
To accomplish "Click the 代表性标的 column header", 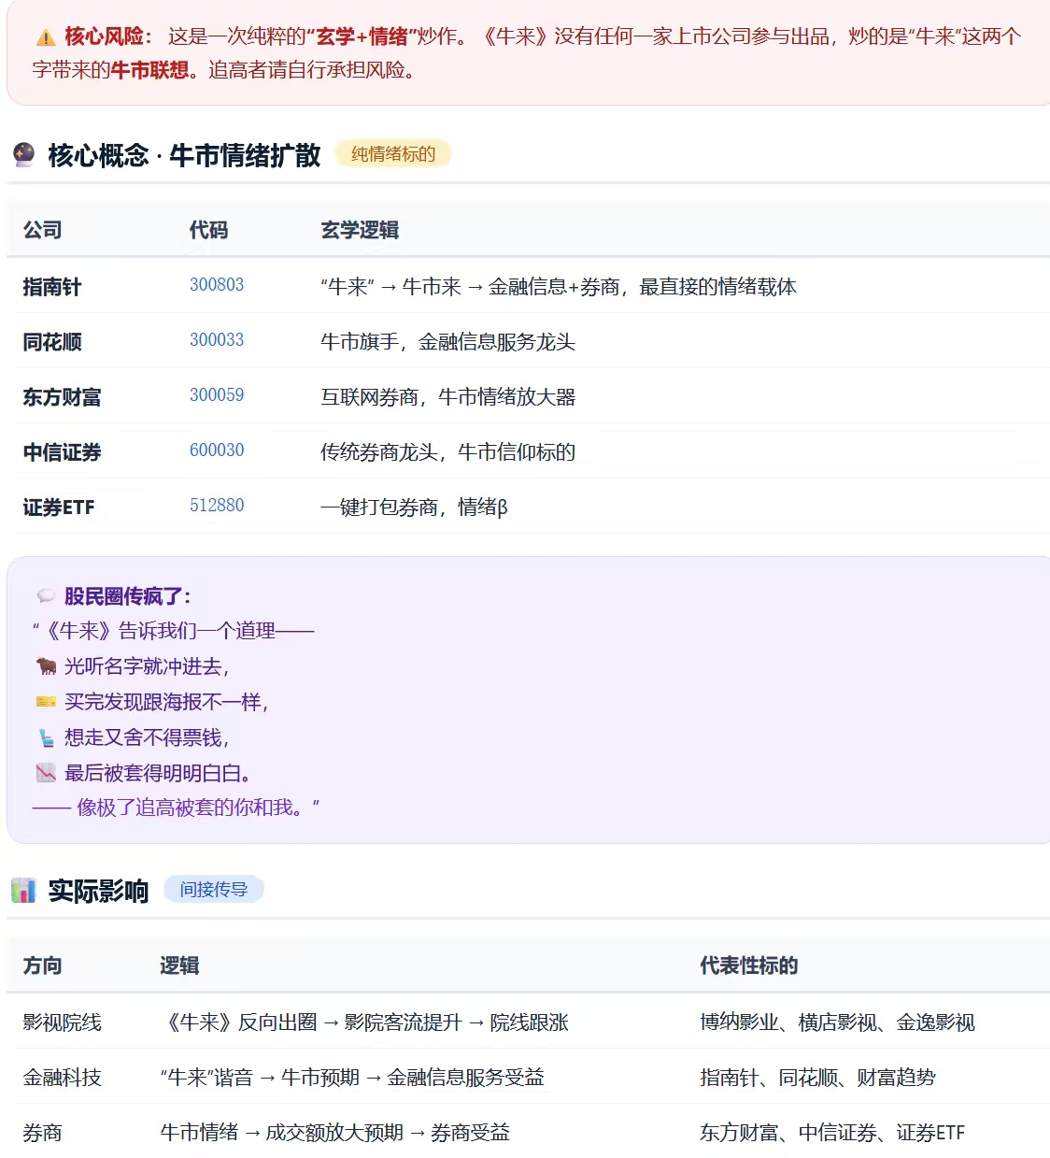I will (x=749, y=965).
